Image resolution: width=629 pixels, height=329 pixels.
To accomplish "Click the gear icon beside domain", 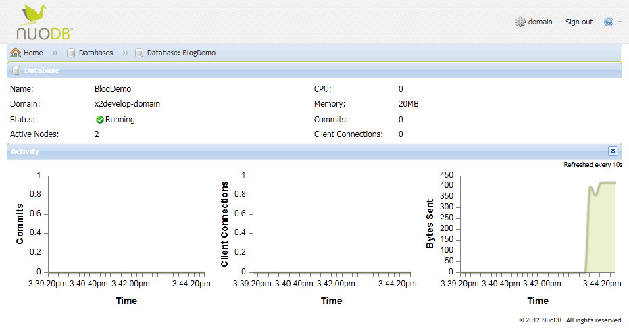I will 520,22.
